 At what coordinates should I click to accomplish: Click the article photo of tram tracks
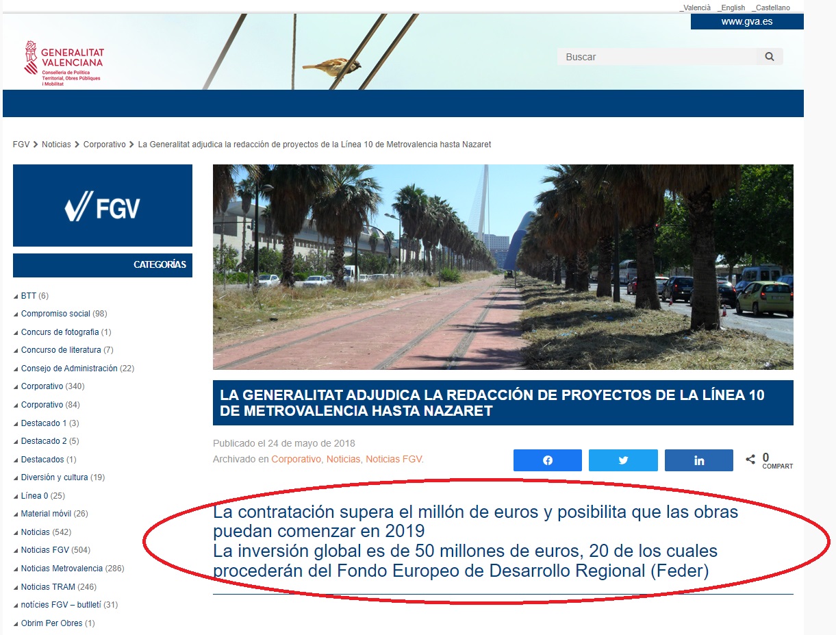click(503, 267)
